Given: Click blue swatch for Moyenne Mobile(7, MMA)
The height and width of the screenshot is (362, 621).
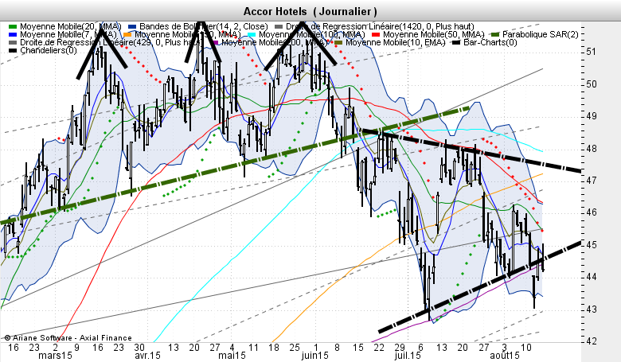Looking at the screenshot, I should click(13, 34).
